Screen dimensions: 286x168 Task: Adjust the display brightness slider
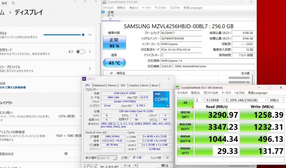tap(64, 35)
